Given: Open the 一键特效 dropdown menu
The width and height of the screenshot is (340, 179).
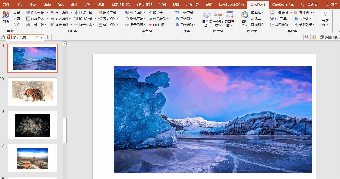Looking at the screenshot, I should pos(218,23).
